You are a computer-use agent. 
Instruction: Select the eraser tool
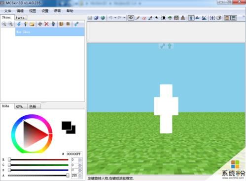point(144,18)
